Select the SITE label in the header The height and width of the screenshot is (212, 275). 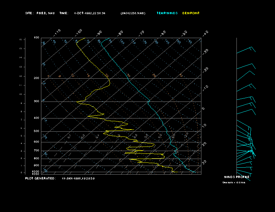pyautogui.click(x=29, y=13)
